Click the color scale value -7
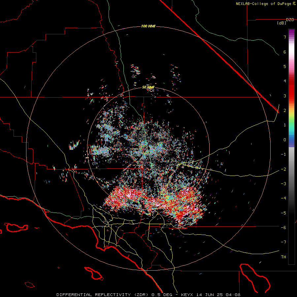 pos(283,242)
